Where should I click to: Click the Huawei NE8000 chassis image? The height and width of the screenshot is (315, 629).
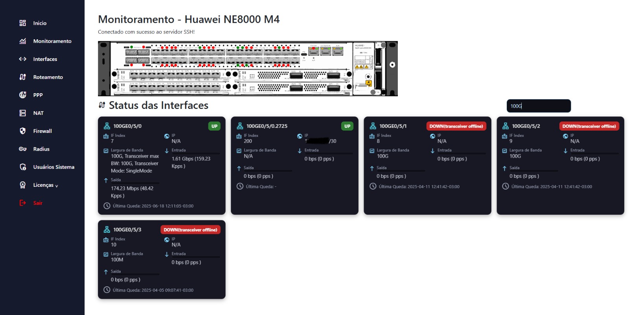tap(248, 68)
